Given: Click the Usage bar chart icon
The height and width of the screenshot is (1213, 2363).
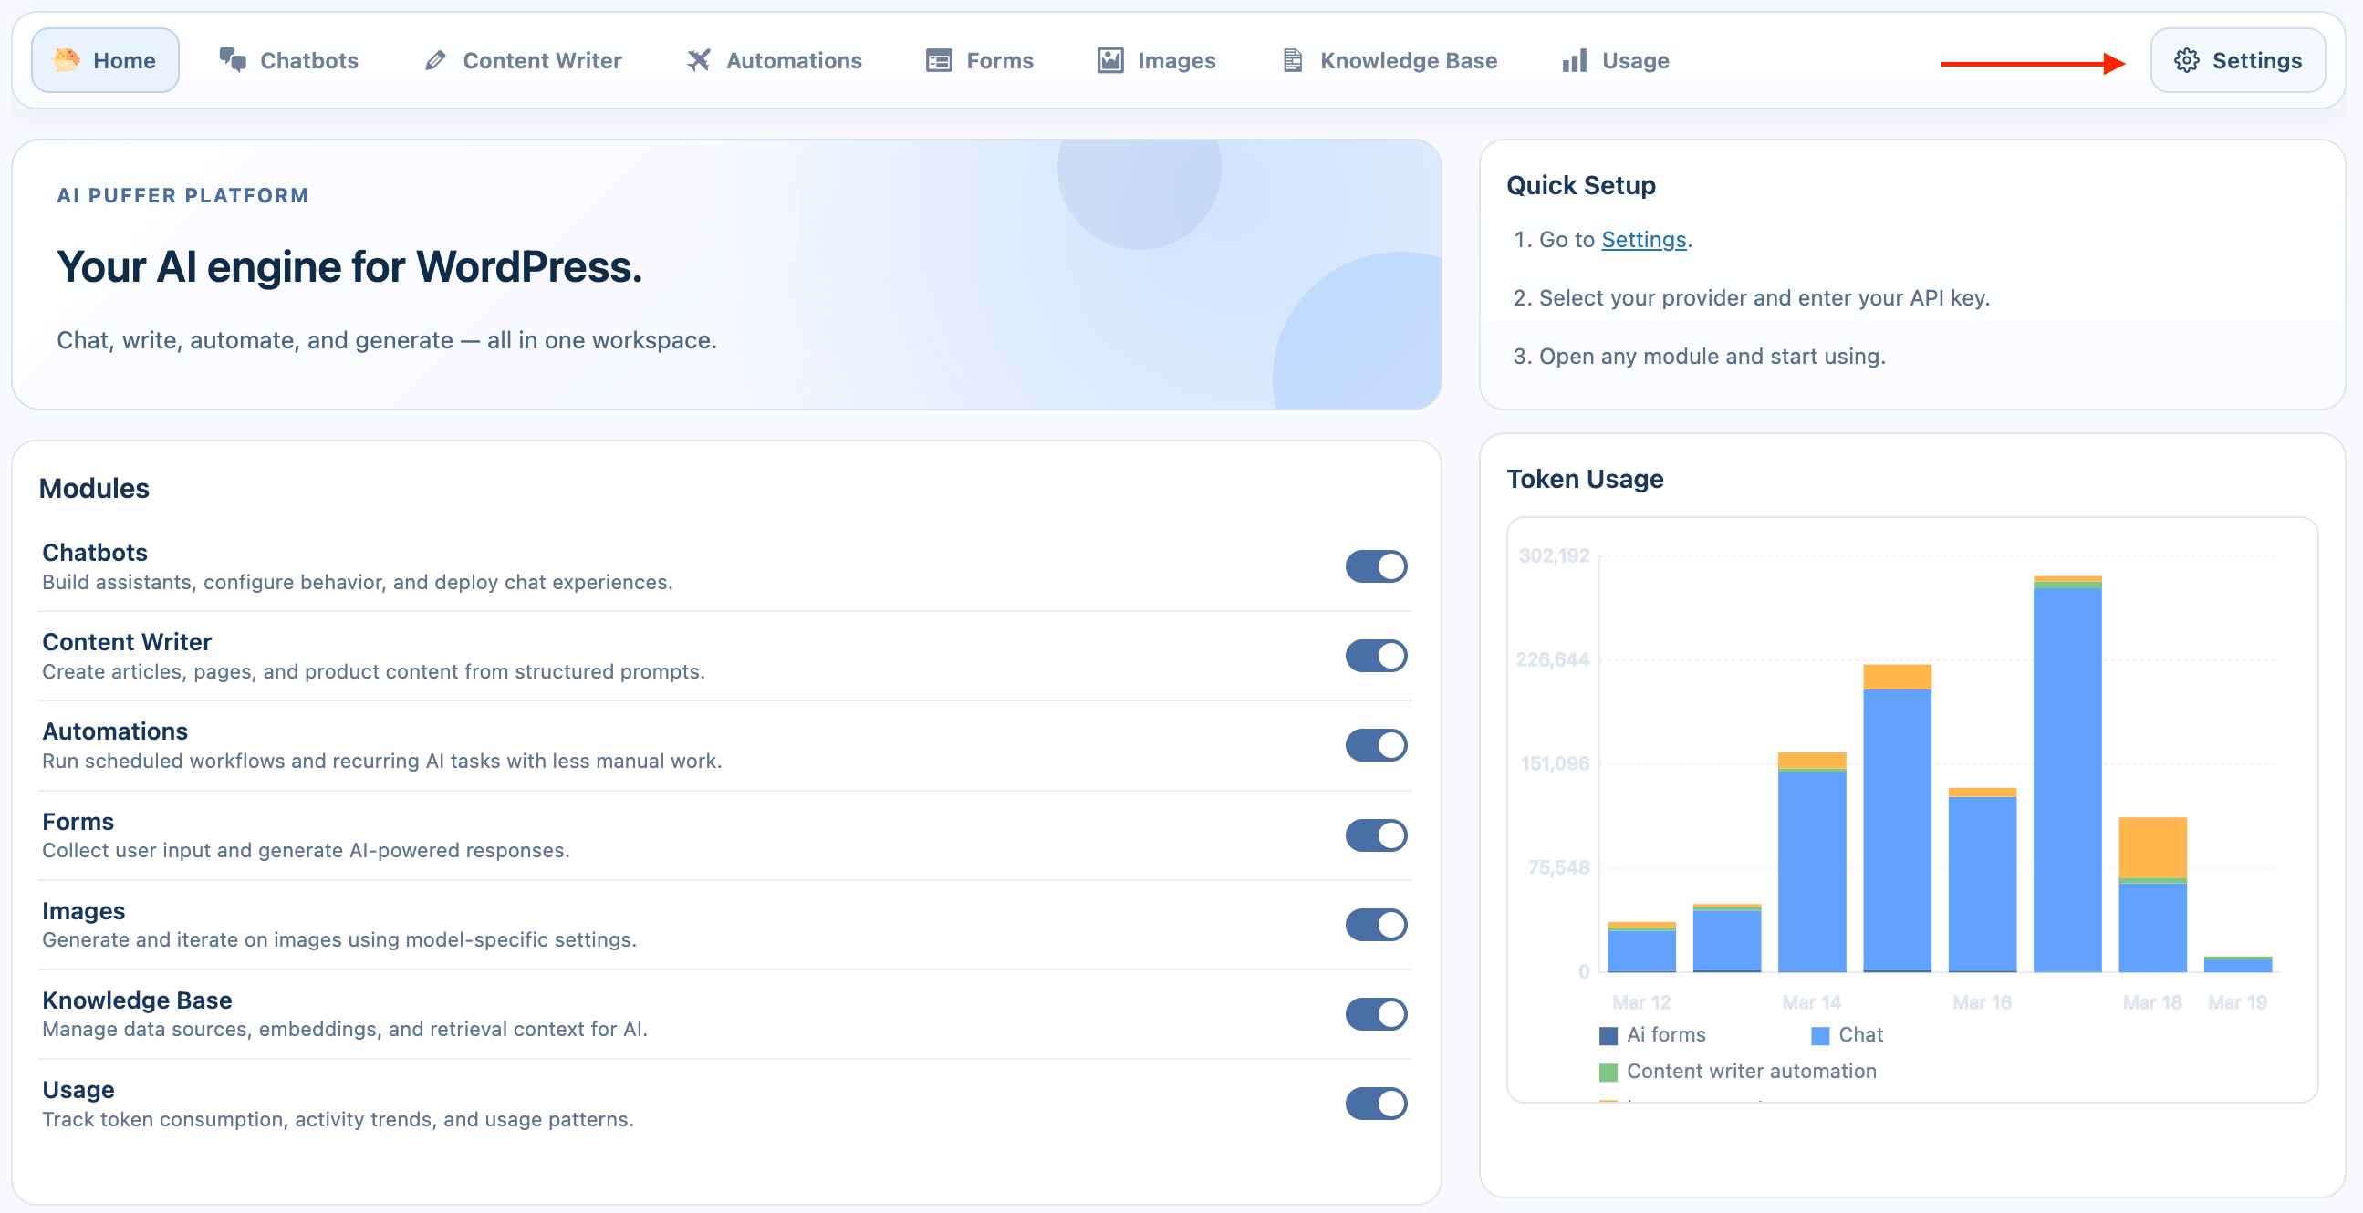Looking at the screenshot, I should pos(1574,60).
